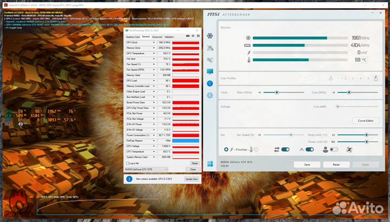This screenshot has height=222, width=390.
Task: Click the Apply button in Afterburner
Action: pyautogui.click(x=366, y=165)
